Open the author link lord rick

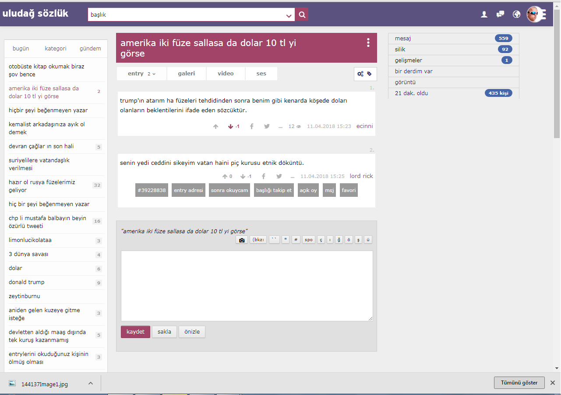click(361, 176)
